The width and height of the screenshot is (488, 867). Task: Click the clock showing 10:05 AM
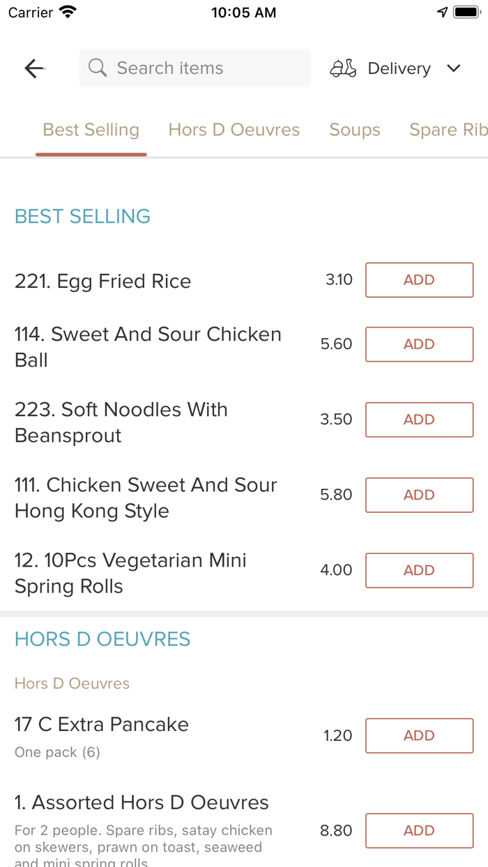243,12
